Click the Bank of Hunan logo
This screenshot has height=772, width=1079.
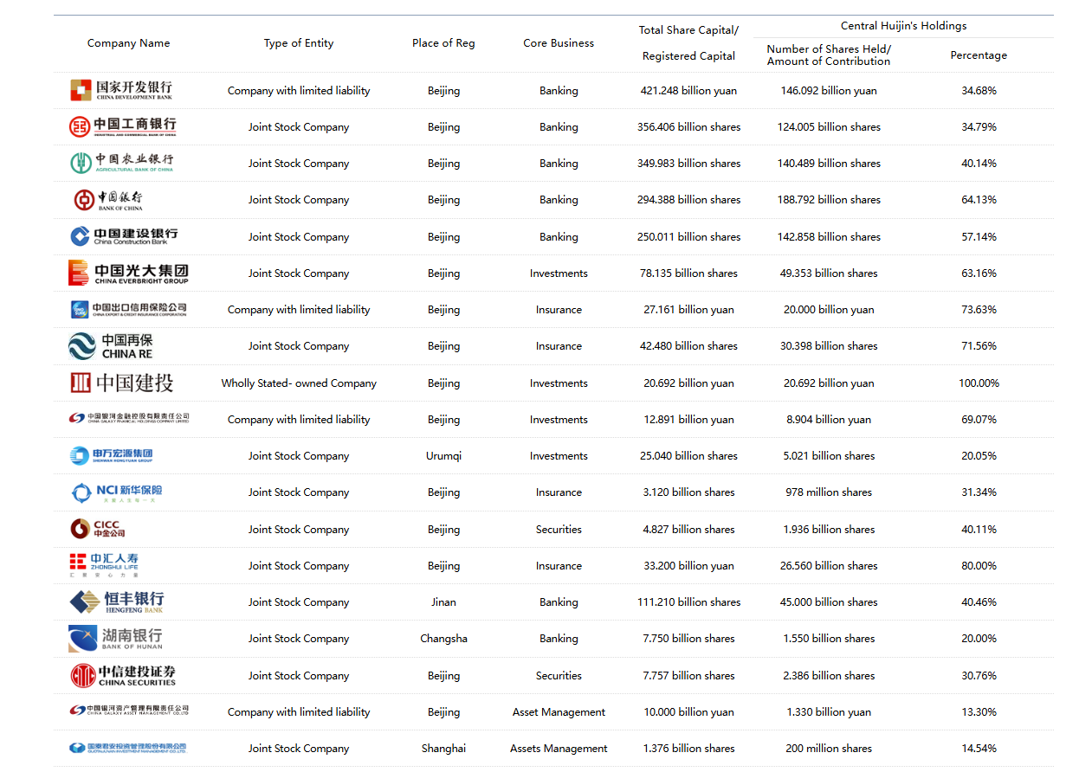tap(115, 639)
